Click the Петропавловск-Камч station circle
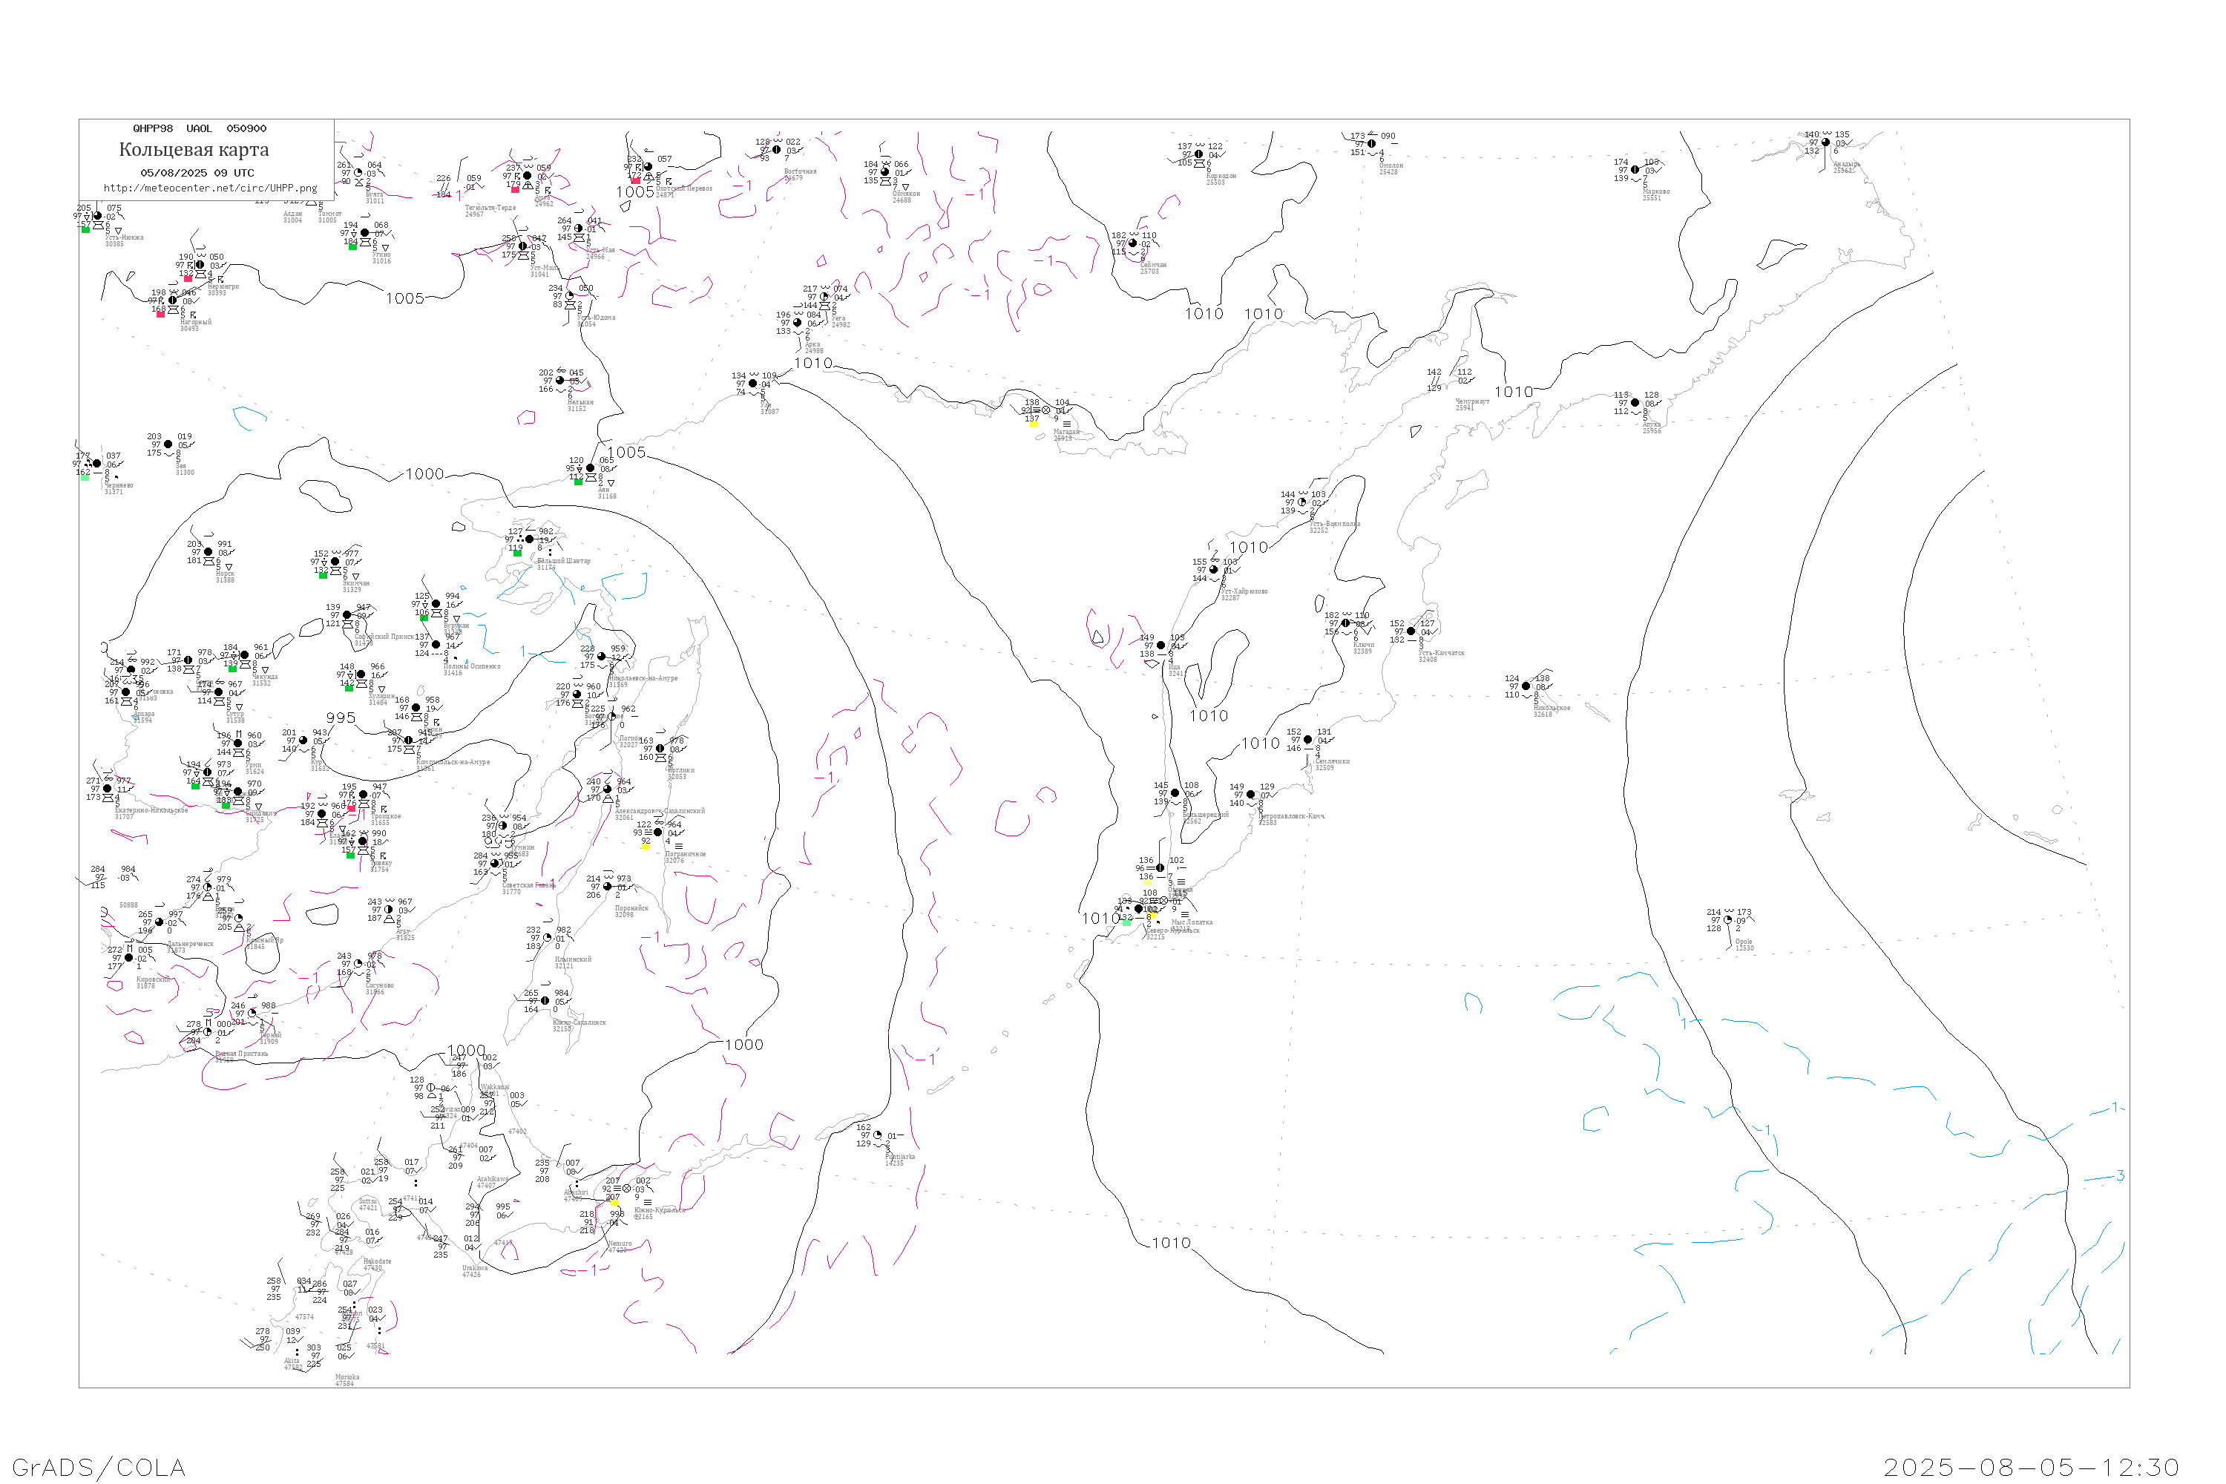The height and width of the screenshot is (1484, 2226). (1250, 795)
